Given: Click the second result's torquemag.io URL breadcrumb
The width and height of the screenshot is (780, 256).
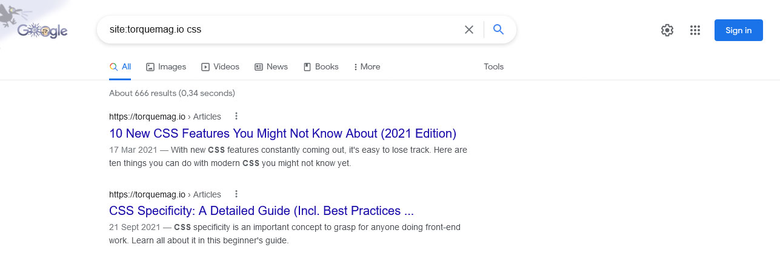Looking at the screenshot, I should (165, 194).
